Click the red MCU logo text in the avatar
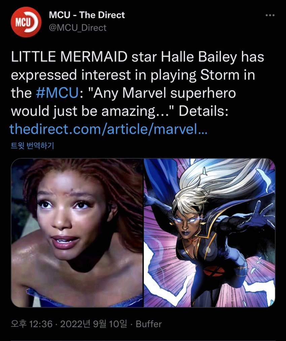Image resolution: width=286 pixels, height=341 pixels. point(22,22)
